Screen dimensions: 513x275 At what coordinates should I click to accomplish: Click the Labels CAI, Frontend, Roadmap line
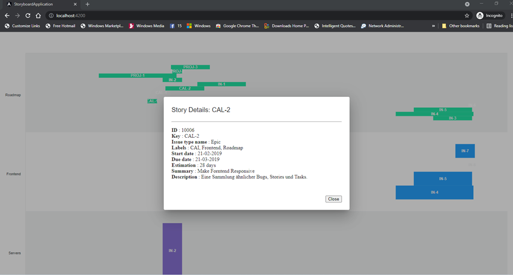(x=207, y=148)
